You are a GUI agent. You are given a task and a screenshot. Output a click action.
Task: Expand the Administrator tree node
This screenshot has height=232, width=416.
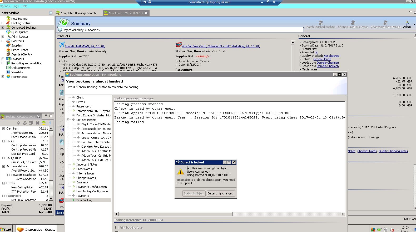pyautogui.click(x=3, y=36)
